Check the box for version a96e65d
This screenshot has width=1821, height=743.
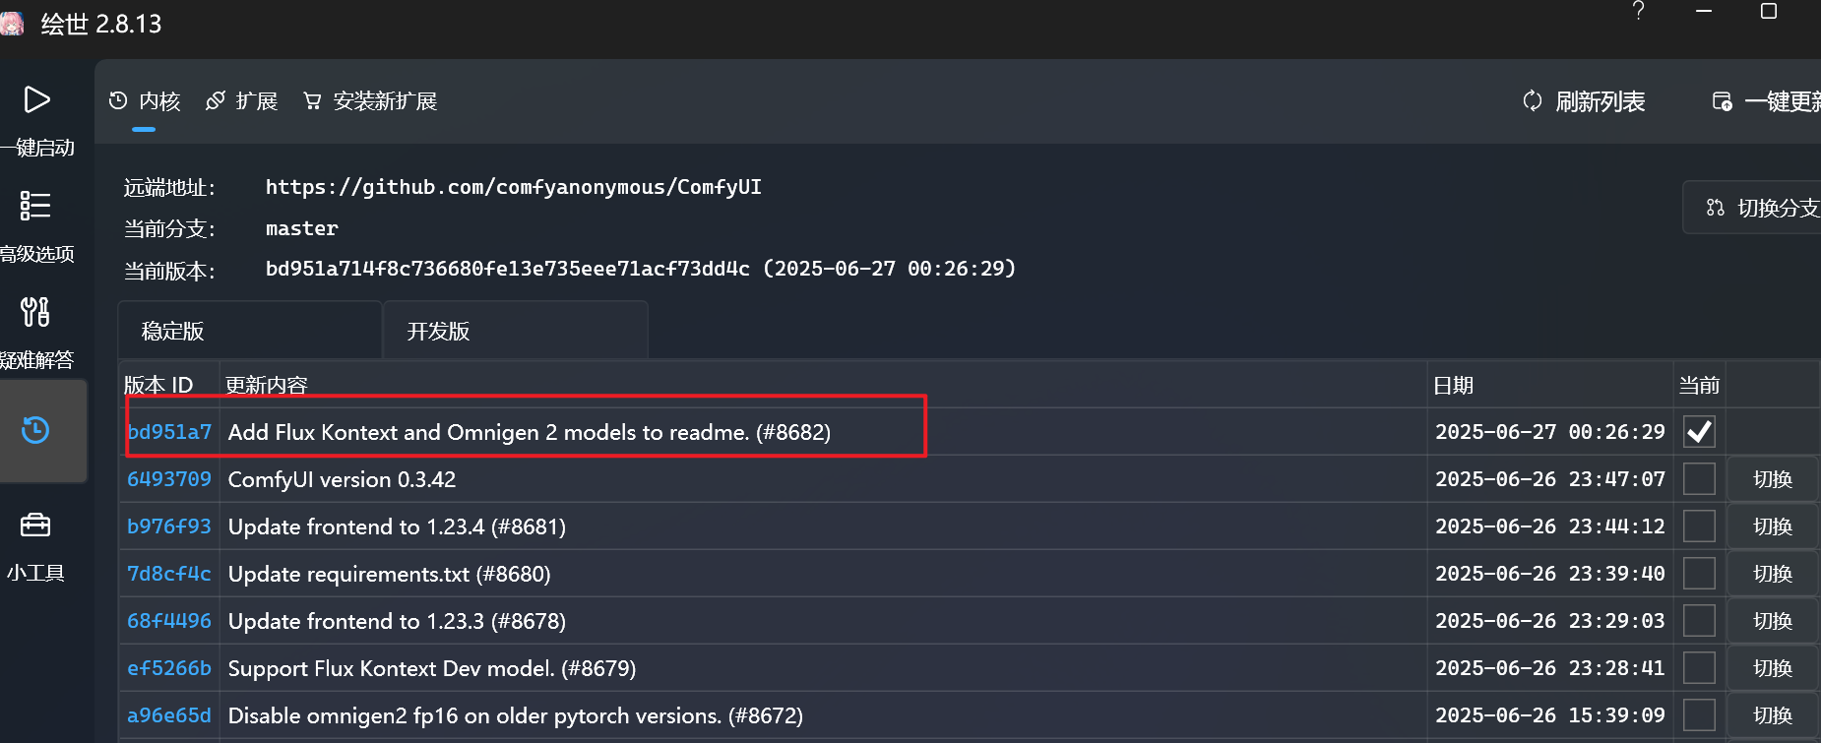(1699, 715)
